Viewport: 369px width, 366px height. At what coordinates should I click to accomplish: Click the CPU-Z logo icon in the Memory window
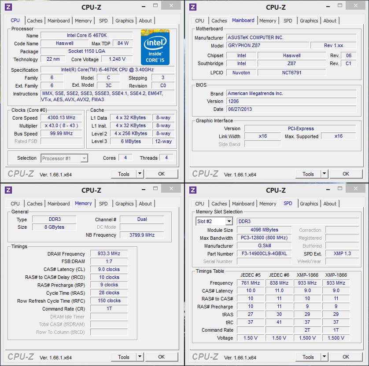pyautogui.click(x=8, y=190)
